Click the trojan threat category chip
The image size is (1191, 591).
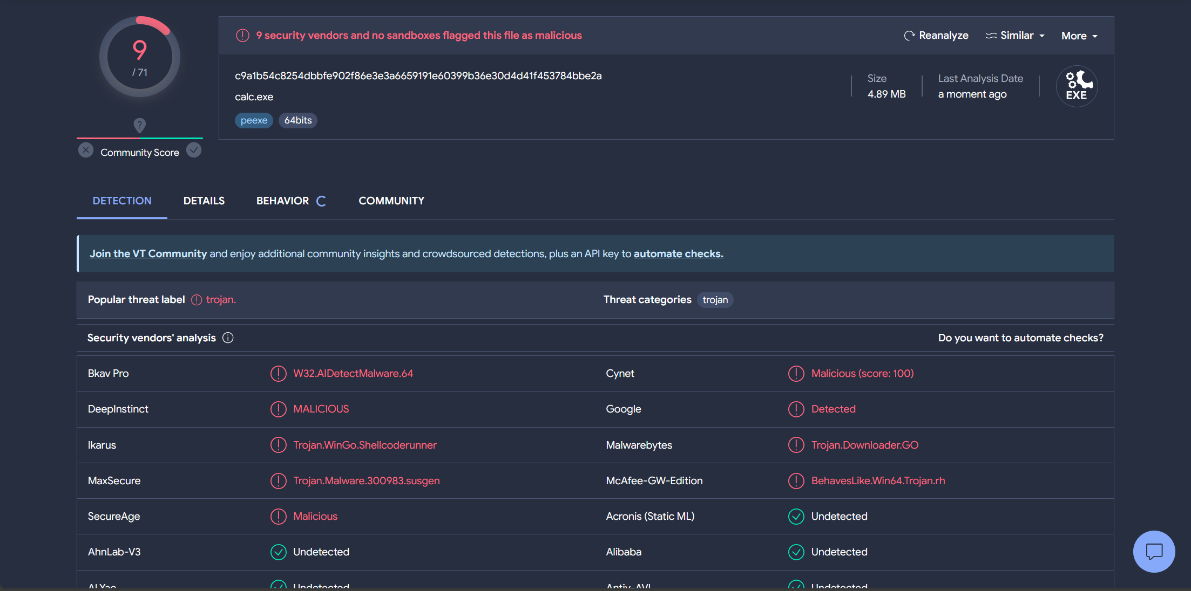point(715,300)
